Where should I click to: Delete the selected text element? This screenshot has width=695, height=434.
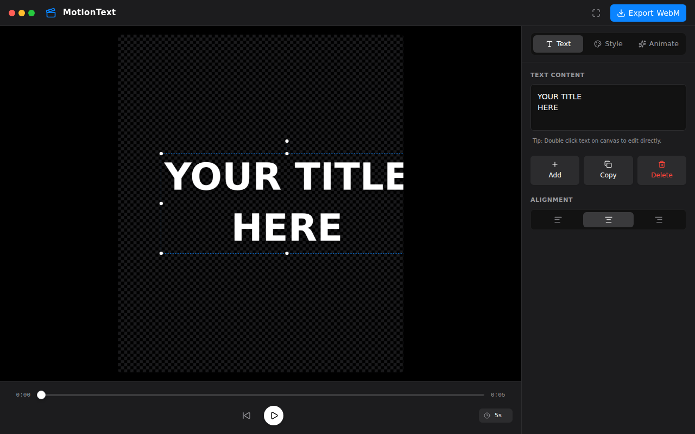[x=662, y=170]
